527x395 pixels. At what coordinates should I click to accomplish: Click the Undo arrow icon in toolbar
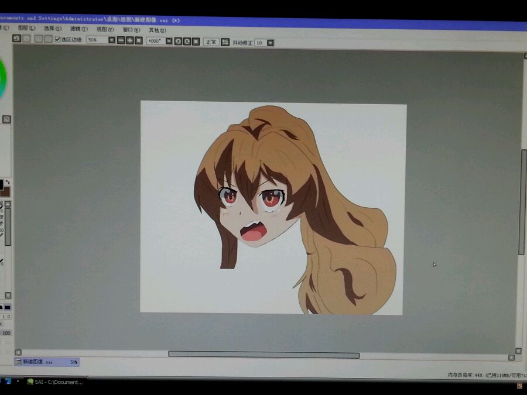click(16, 38)
